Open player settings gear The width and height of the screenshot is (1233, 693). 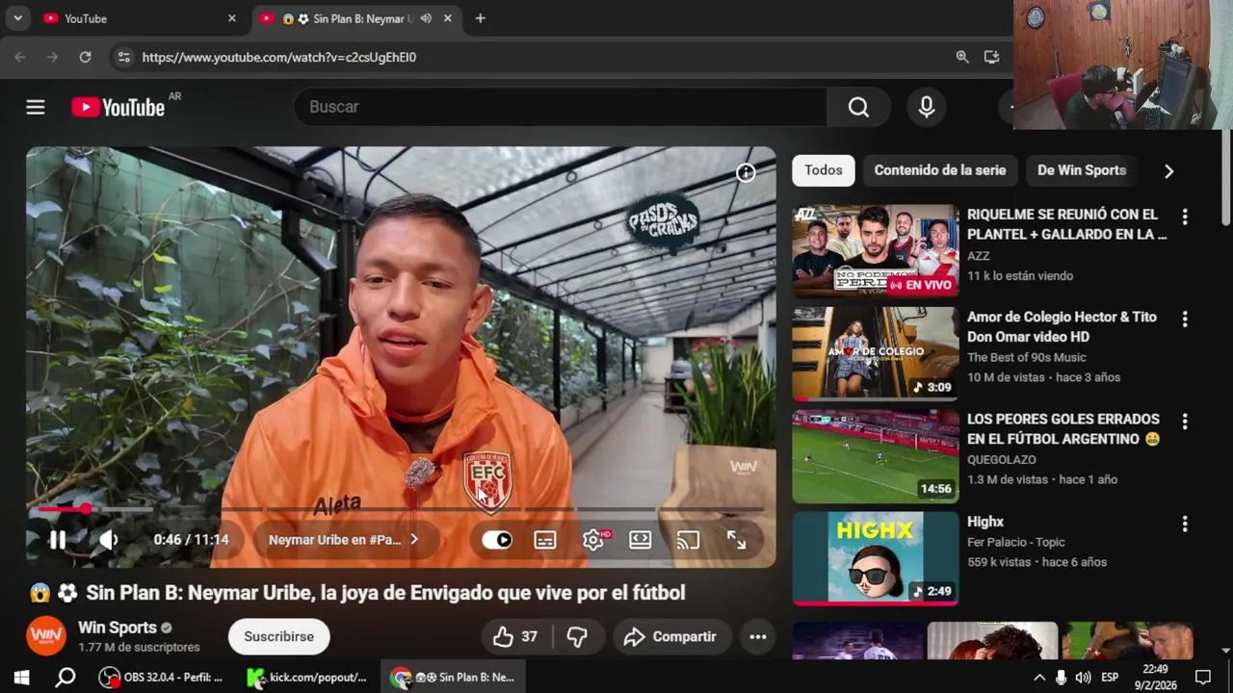coord(593,540)
